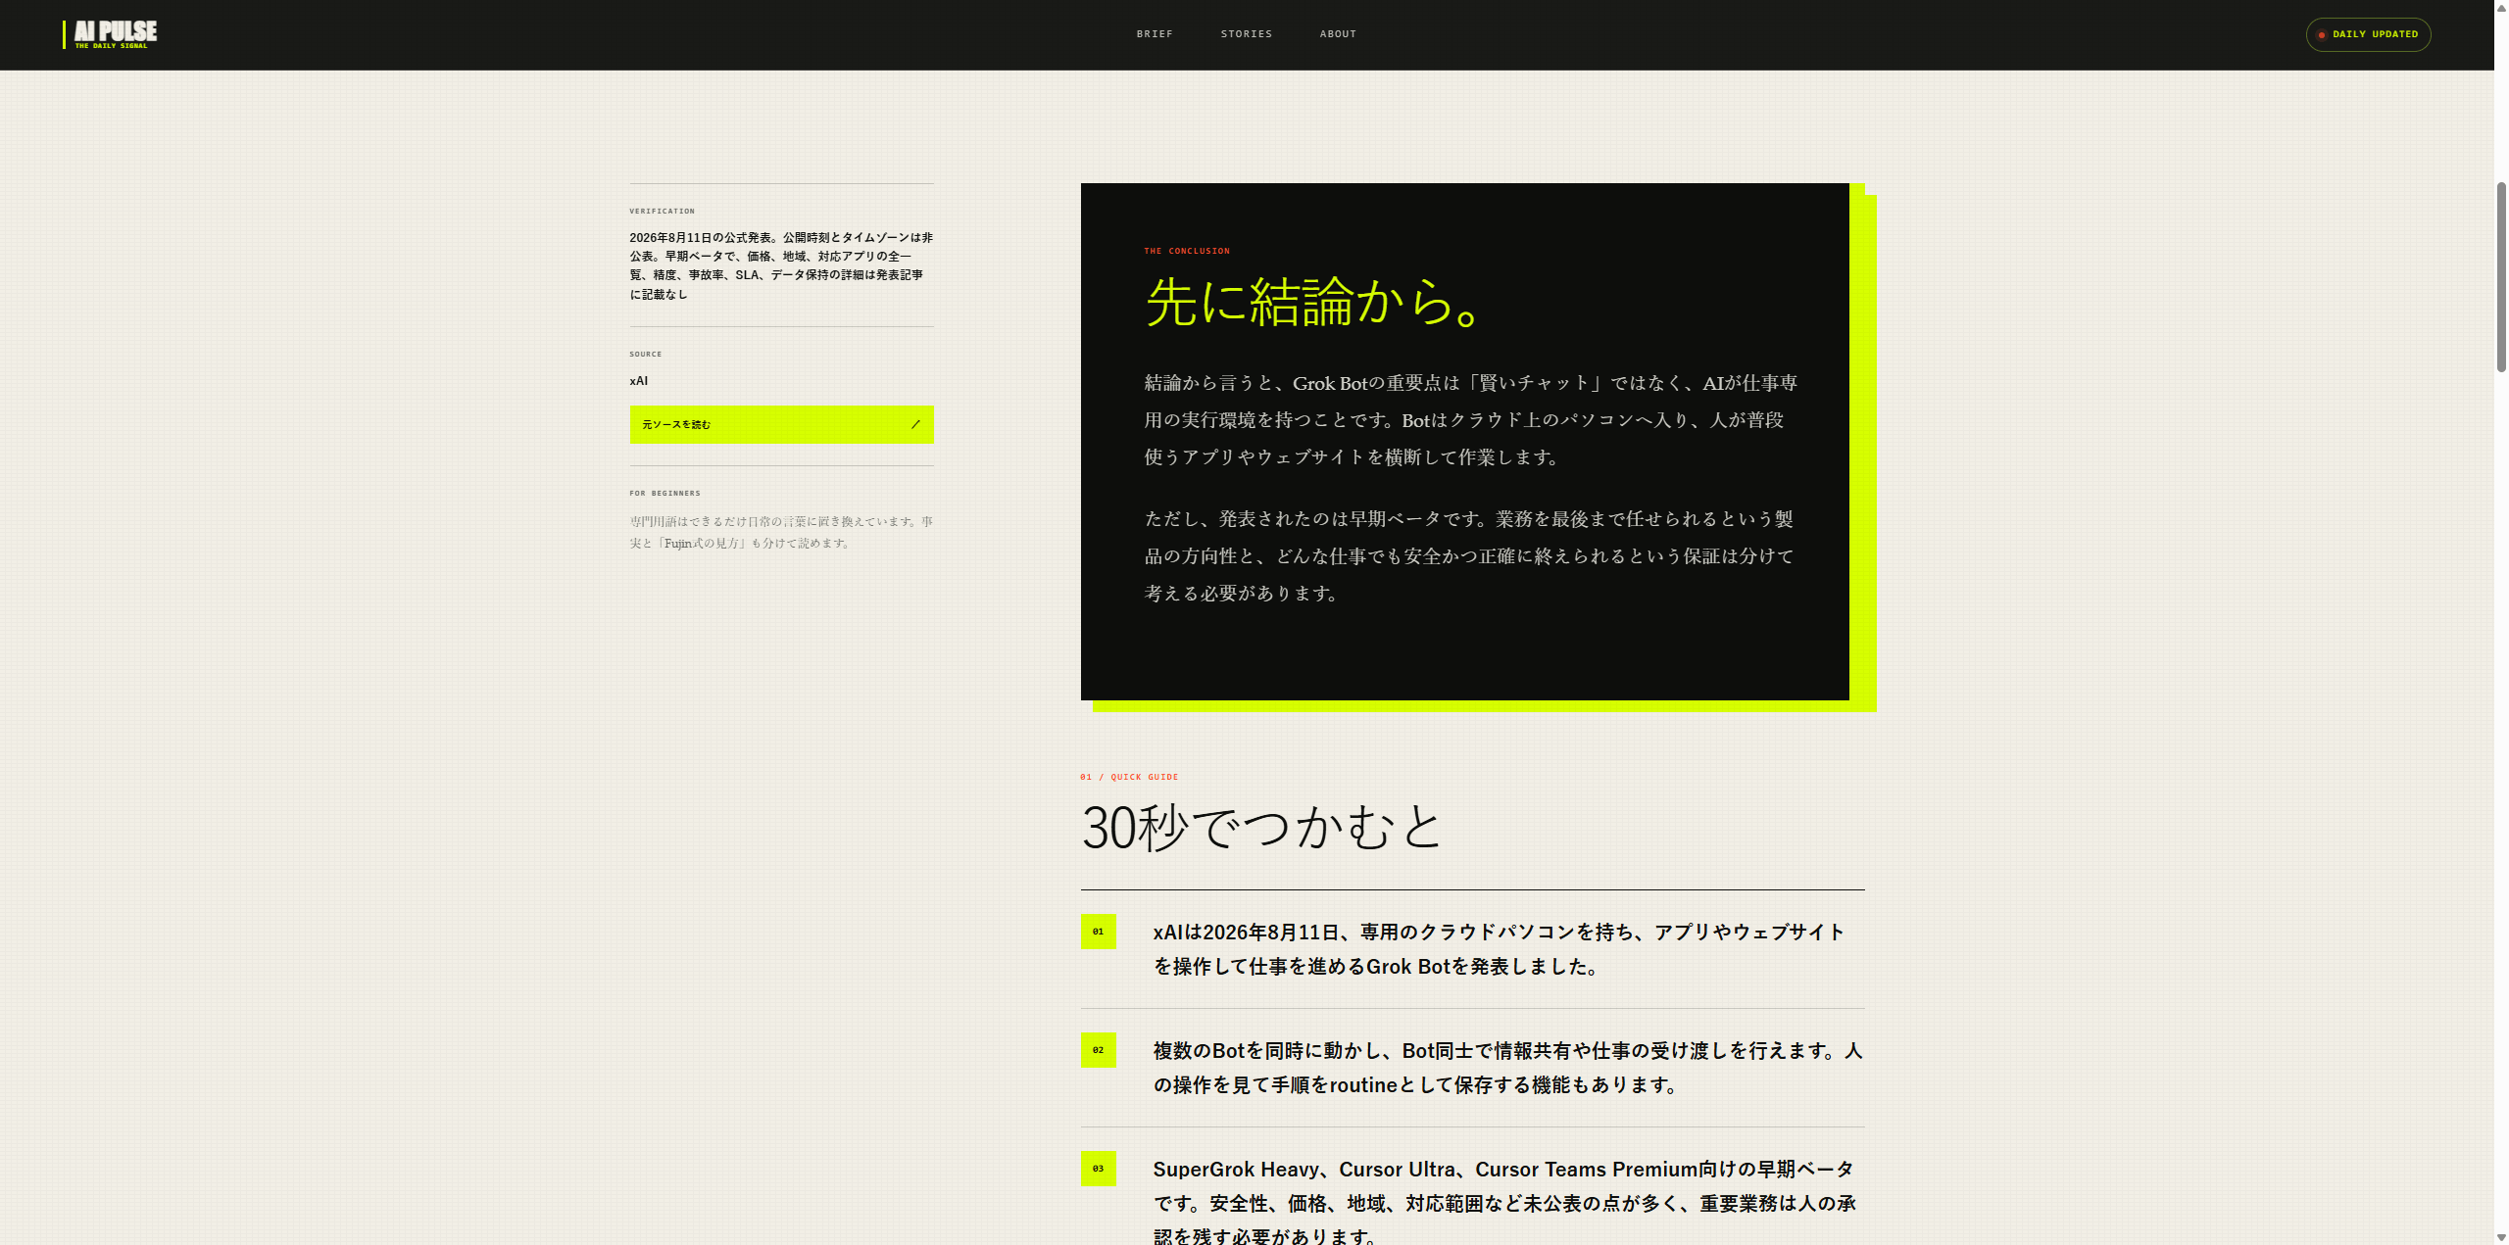Click the SOURCE label
This screenshot has width=2509, height=1245.
(645, 355)
